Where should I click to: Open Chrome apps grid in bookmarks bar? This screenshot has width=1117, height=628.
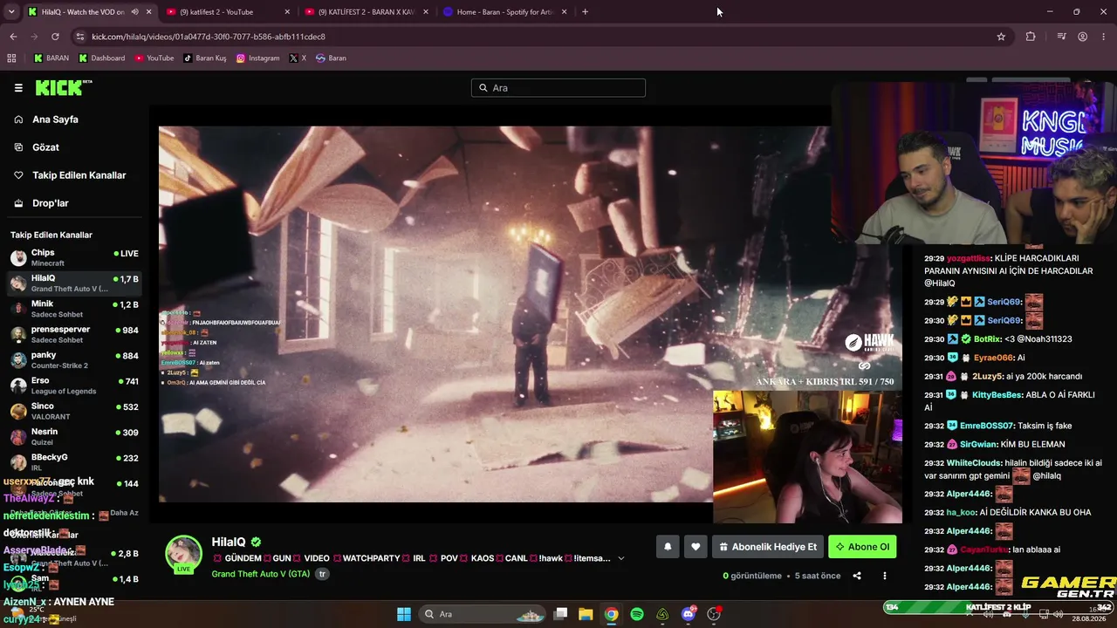11,58
